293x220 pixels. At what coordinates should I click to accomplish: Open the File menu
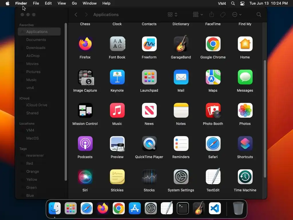point(36,3)
